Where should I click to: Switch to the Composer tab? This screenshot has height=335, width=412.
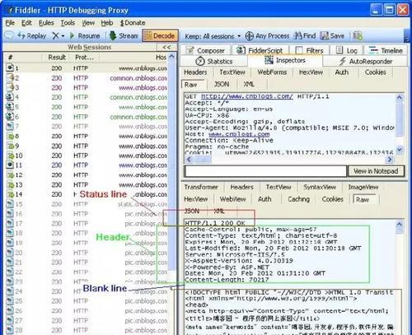205,50
